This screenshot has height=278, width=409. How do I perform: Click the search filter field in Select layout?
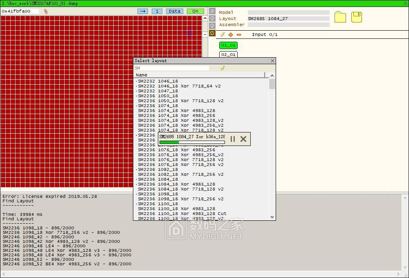pos(171,68)
